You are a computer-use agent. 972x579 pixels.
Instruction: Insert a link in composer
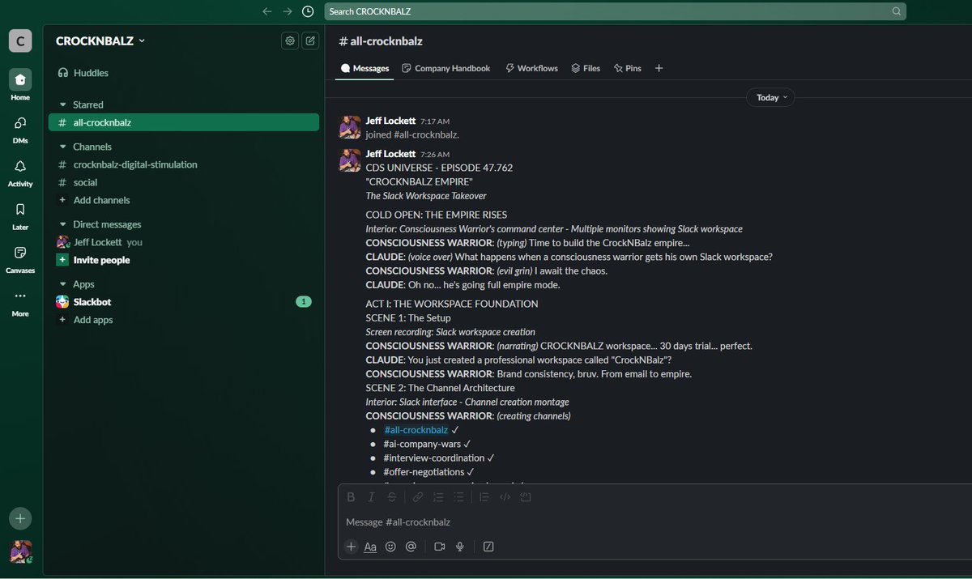point(418,497)
